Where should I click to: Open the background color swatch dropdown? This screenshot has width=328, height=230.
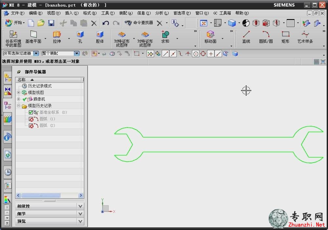298,23
